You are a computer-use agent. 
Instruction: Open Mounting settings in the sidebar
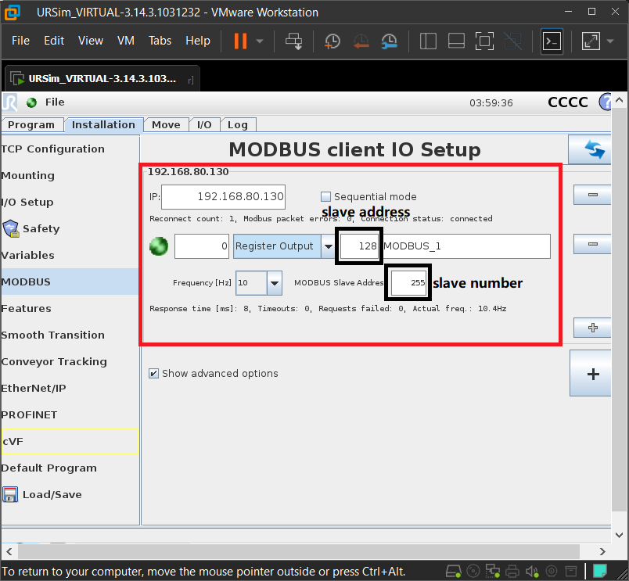click(x=70, y=175)
